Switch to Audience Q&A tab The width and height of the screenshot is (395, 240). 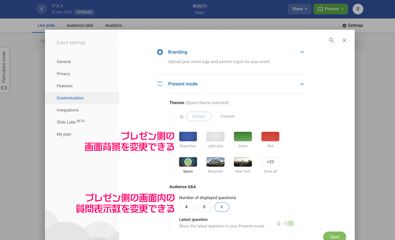pos(80,25)
